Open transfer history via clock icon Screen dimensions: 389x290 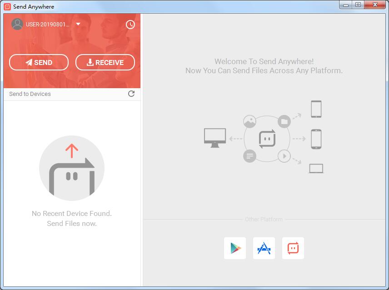[130, 25]
